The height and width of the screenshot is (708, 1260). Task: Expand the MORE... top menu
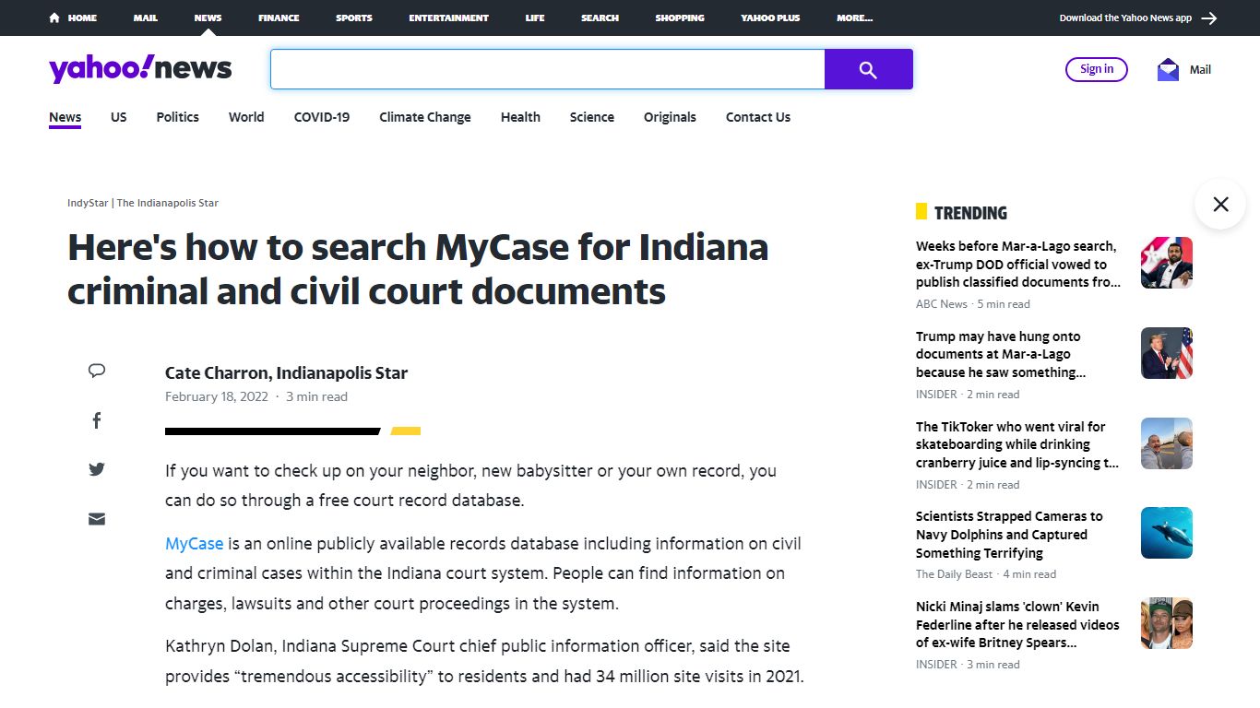coord(855,18)
